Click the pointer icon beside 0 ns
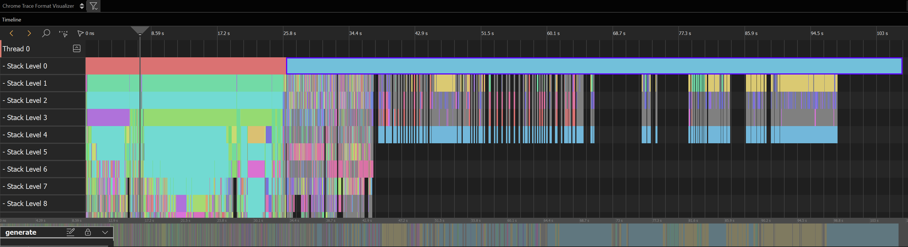908x247 pixels. (80, 33)
